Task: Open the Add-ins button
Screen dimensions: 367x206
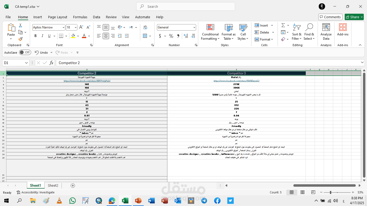Action: click(343, 30)
